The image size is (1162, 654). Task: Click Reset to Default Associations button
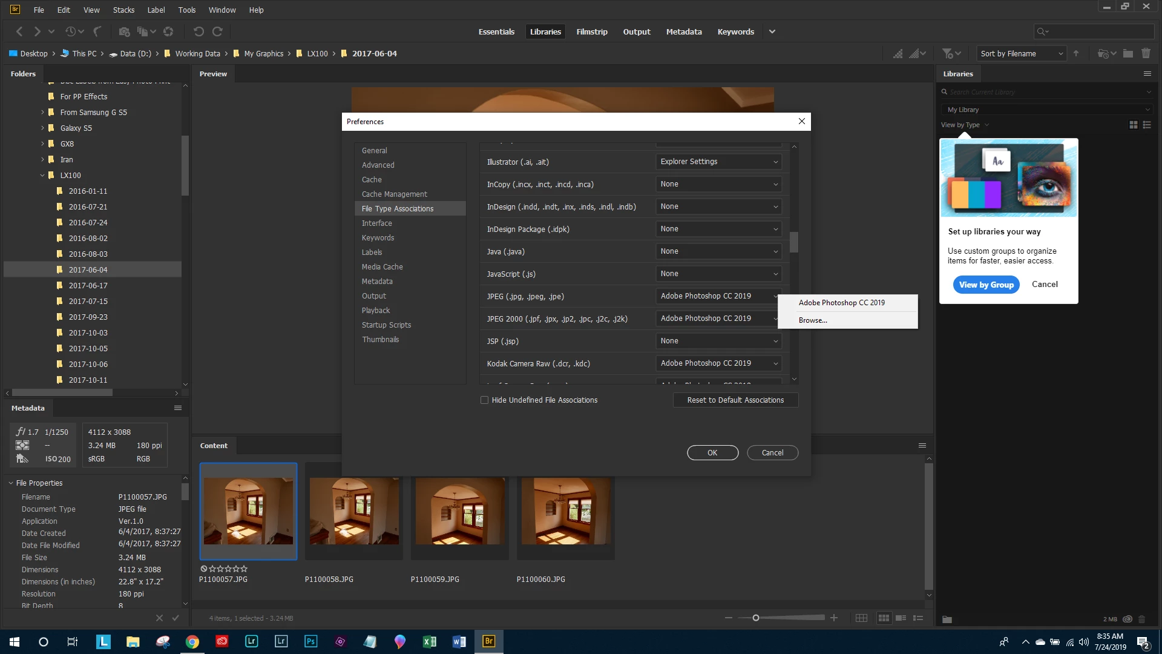point(735,400)
